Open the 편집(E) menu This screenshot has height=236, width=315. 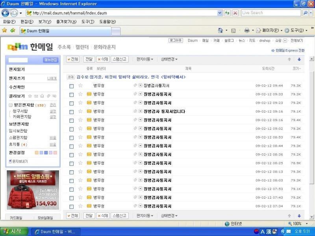pyautogui.click(x=27, y=22)
